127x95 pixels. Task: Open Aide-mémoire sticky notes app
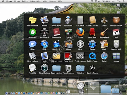pos(33,20)
